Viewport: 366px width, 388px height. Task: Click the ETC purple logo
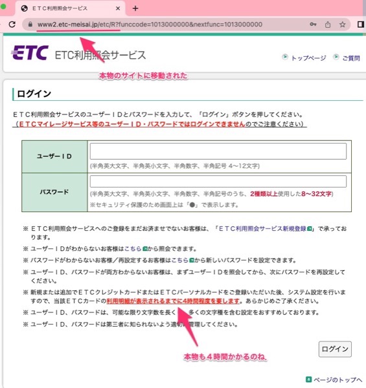tap(30, 53)
